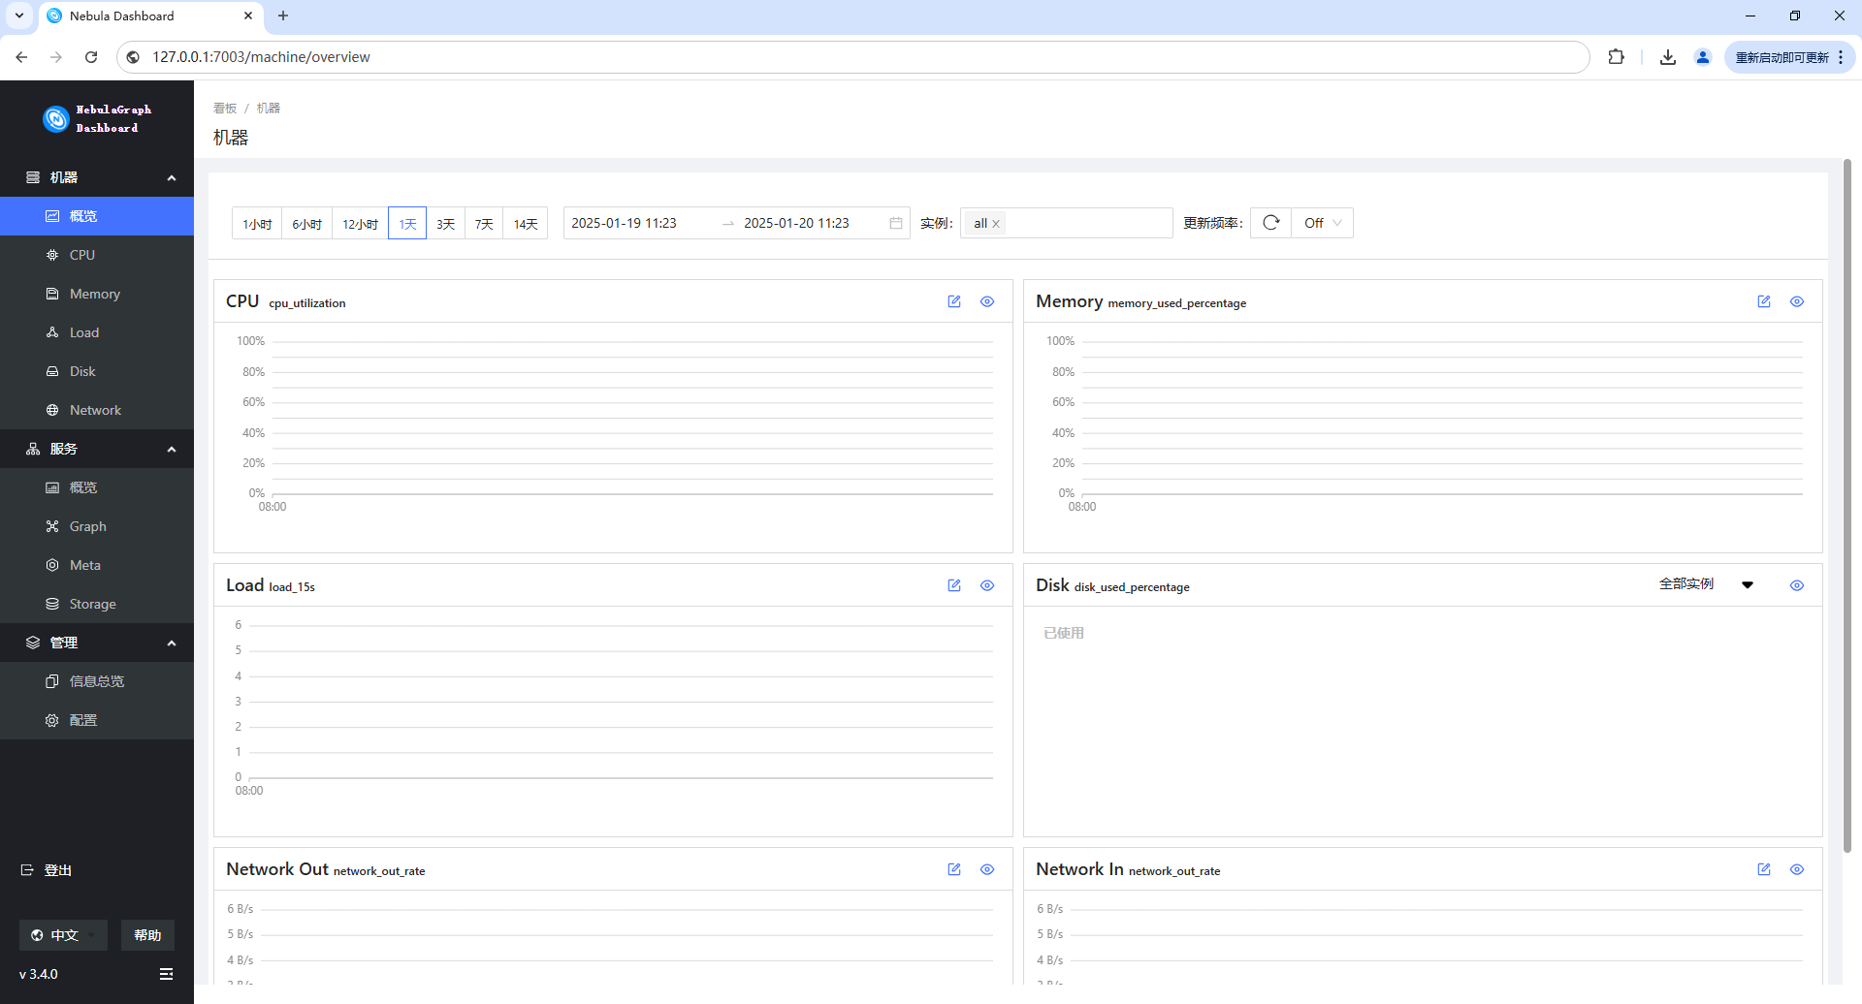Click the NebulaGraph Dashboard logo

(97, 118)
